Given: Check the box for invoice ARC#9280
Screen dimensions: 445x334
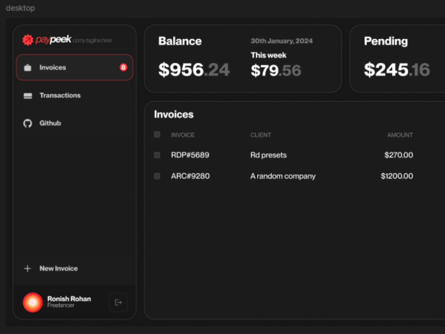Looking at the screenshot, I should 157,176.
